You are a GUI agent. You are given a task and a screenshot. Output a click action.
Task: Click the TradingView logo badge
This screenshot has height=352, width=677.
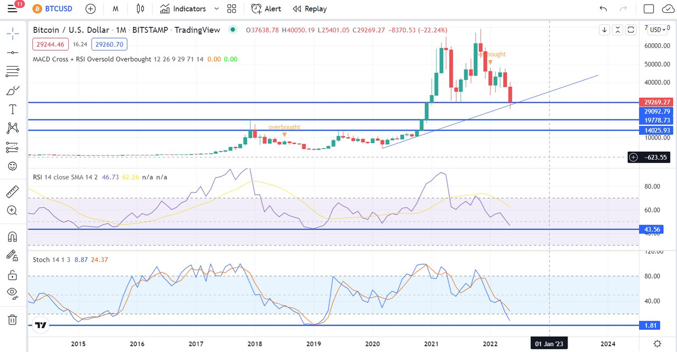(41, 326)
